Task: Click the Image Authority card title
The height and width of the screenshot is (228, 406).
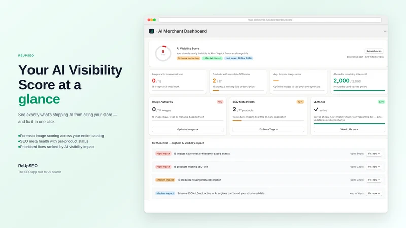Action: pyautogui.click(x=162, y=102)
